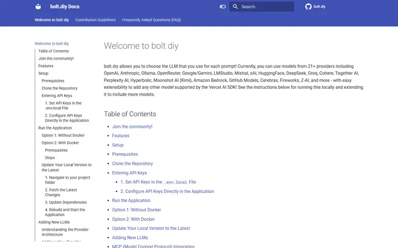Image resolution: width=398 pixels, height=248 pixels.
Task: Click the Table of Contents section heading
Action: 130,114
